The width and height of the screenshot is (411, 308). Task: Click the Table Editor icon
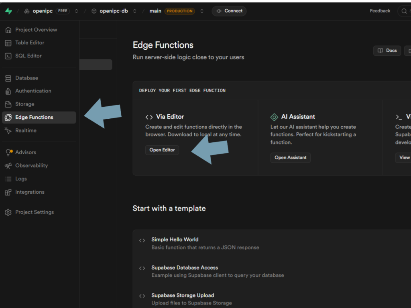pos(8,43)
